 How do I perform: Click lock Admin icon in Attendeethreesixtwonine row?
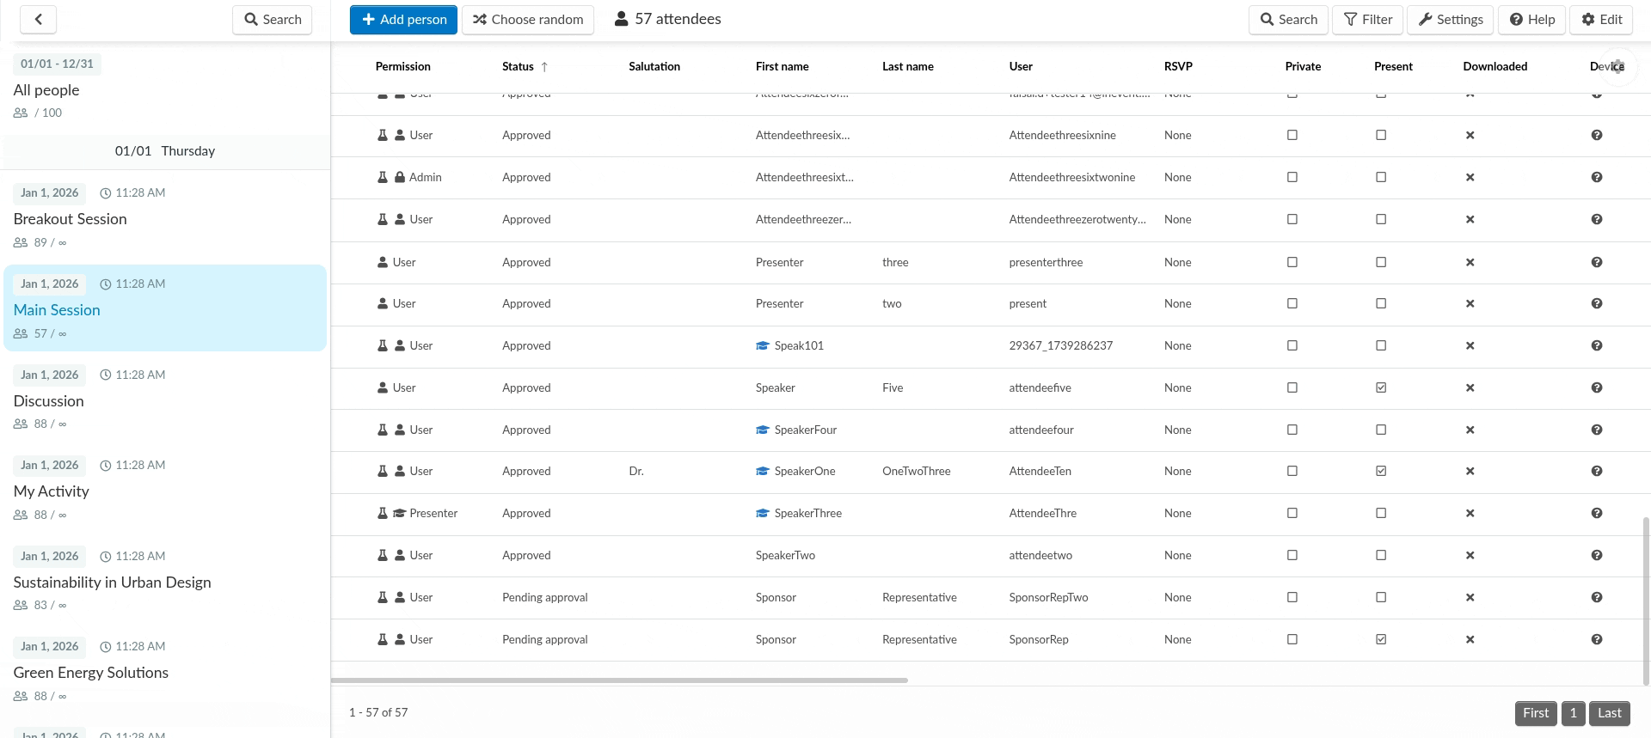pos(400,177)
